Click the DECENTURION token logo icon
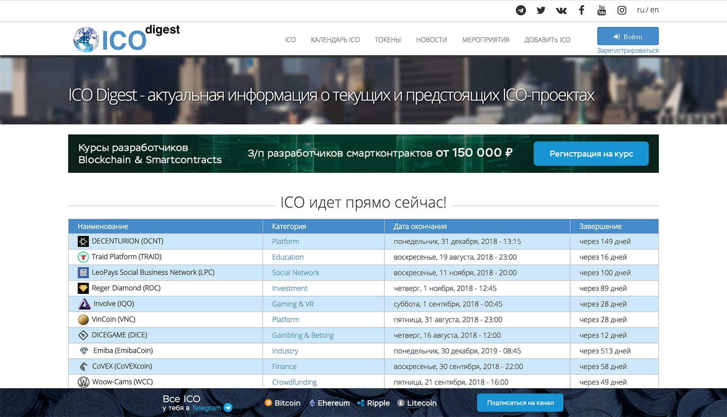The height and width of the screenshot is (417, 727). click(83, 241)
